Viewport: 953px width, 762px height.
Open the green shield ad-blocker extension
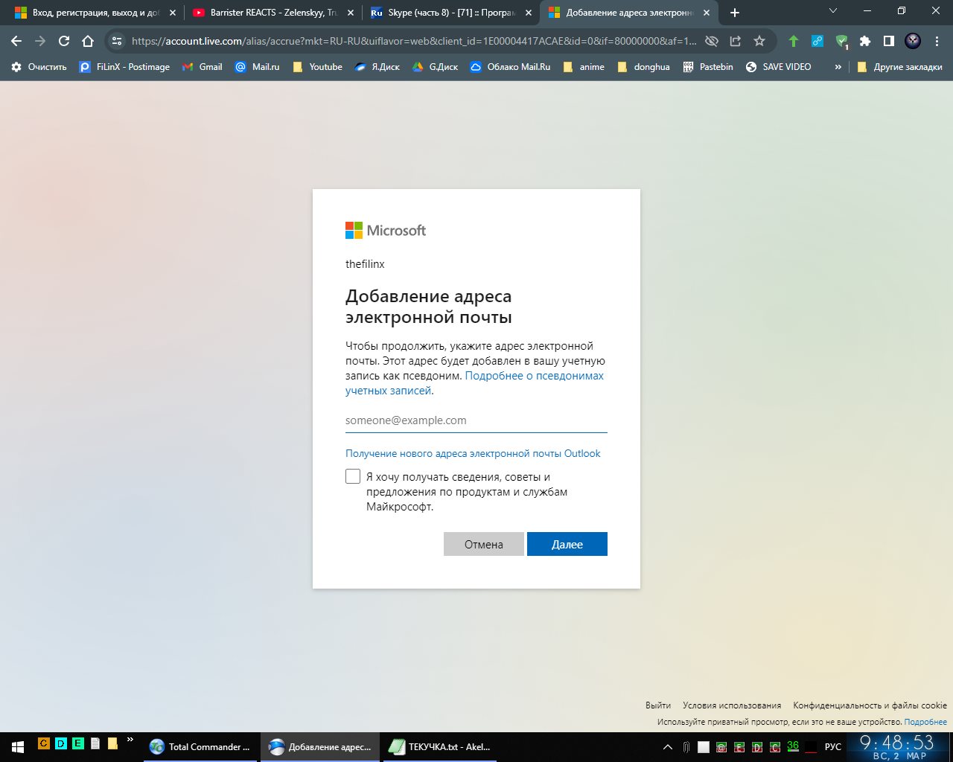(841, 41)
